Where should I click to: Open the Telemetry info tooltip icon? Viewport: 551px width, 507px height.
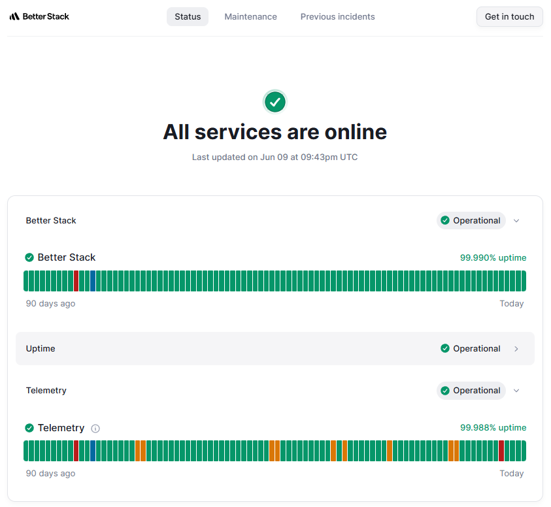click(95, 428)
